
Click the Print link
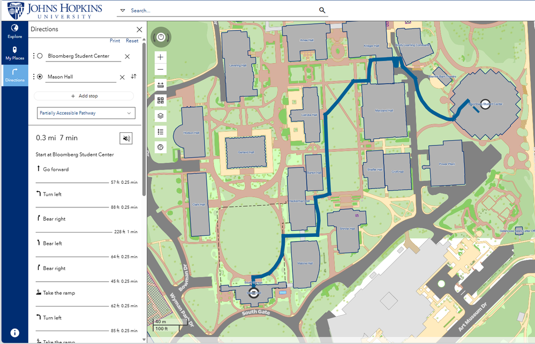coord(115,41)
